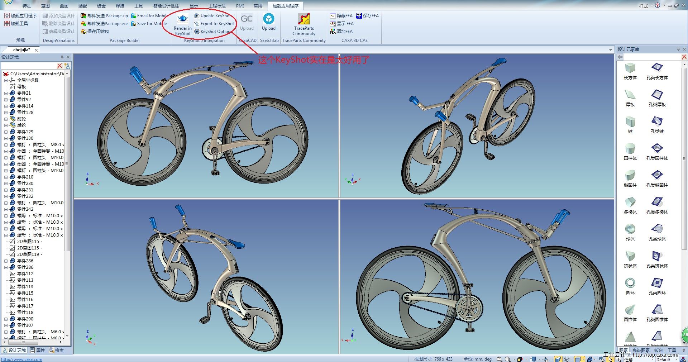Viewport: 688px width, 362px height.
Task: Expand the 零件210 tree node
Action: coord(6,177)
